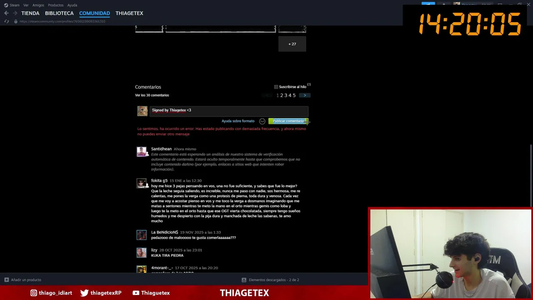This screenshot has width=533, height=300.
Task: Click the Steam logo in the menu bar
Action: 6,5
